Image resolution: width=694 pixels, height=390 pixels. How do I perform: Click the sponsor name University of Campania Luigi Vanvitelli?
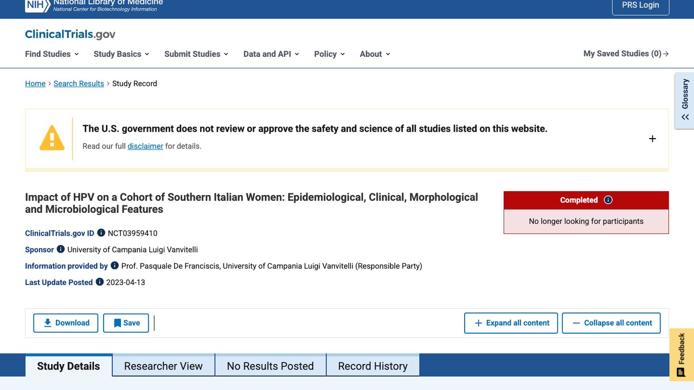point(133,250)
